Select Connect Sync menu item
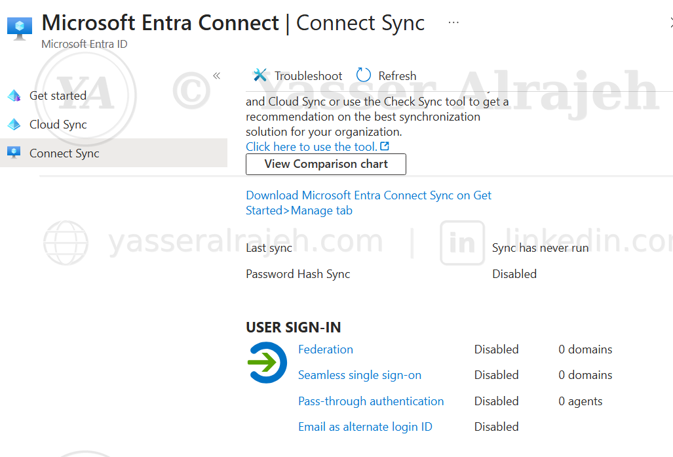This screenshot has width=673, height=457. click(114, 153)
